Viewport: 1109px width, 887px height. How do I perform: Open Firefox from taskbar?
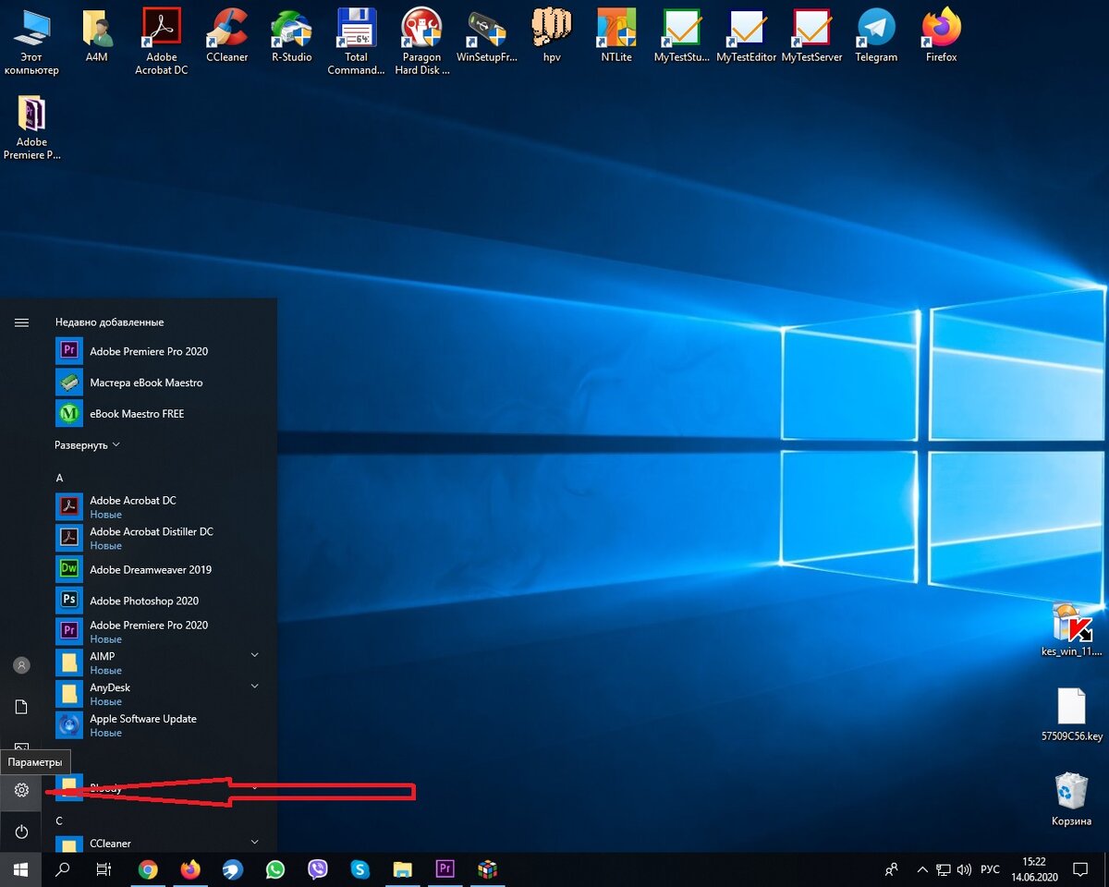pyautogui.click(x=190, y=869)
